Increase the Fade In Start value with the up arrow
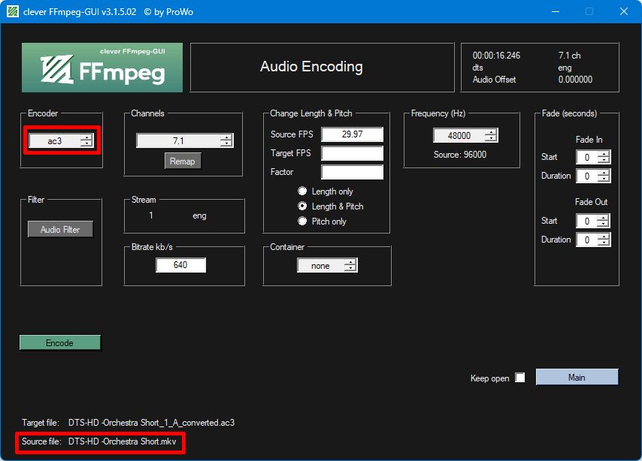 604,154
